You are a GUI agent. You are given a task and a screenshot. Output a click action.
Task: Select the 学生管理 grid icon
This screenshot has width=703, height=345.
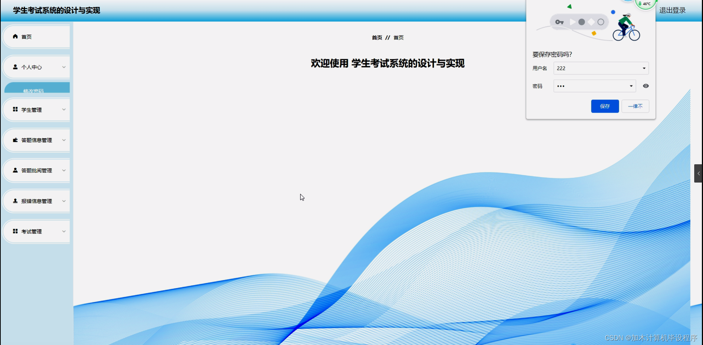click(15, 109)
